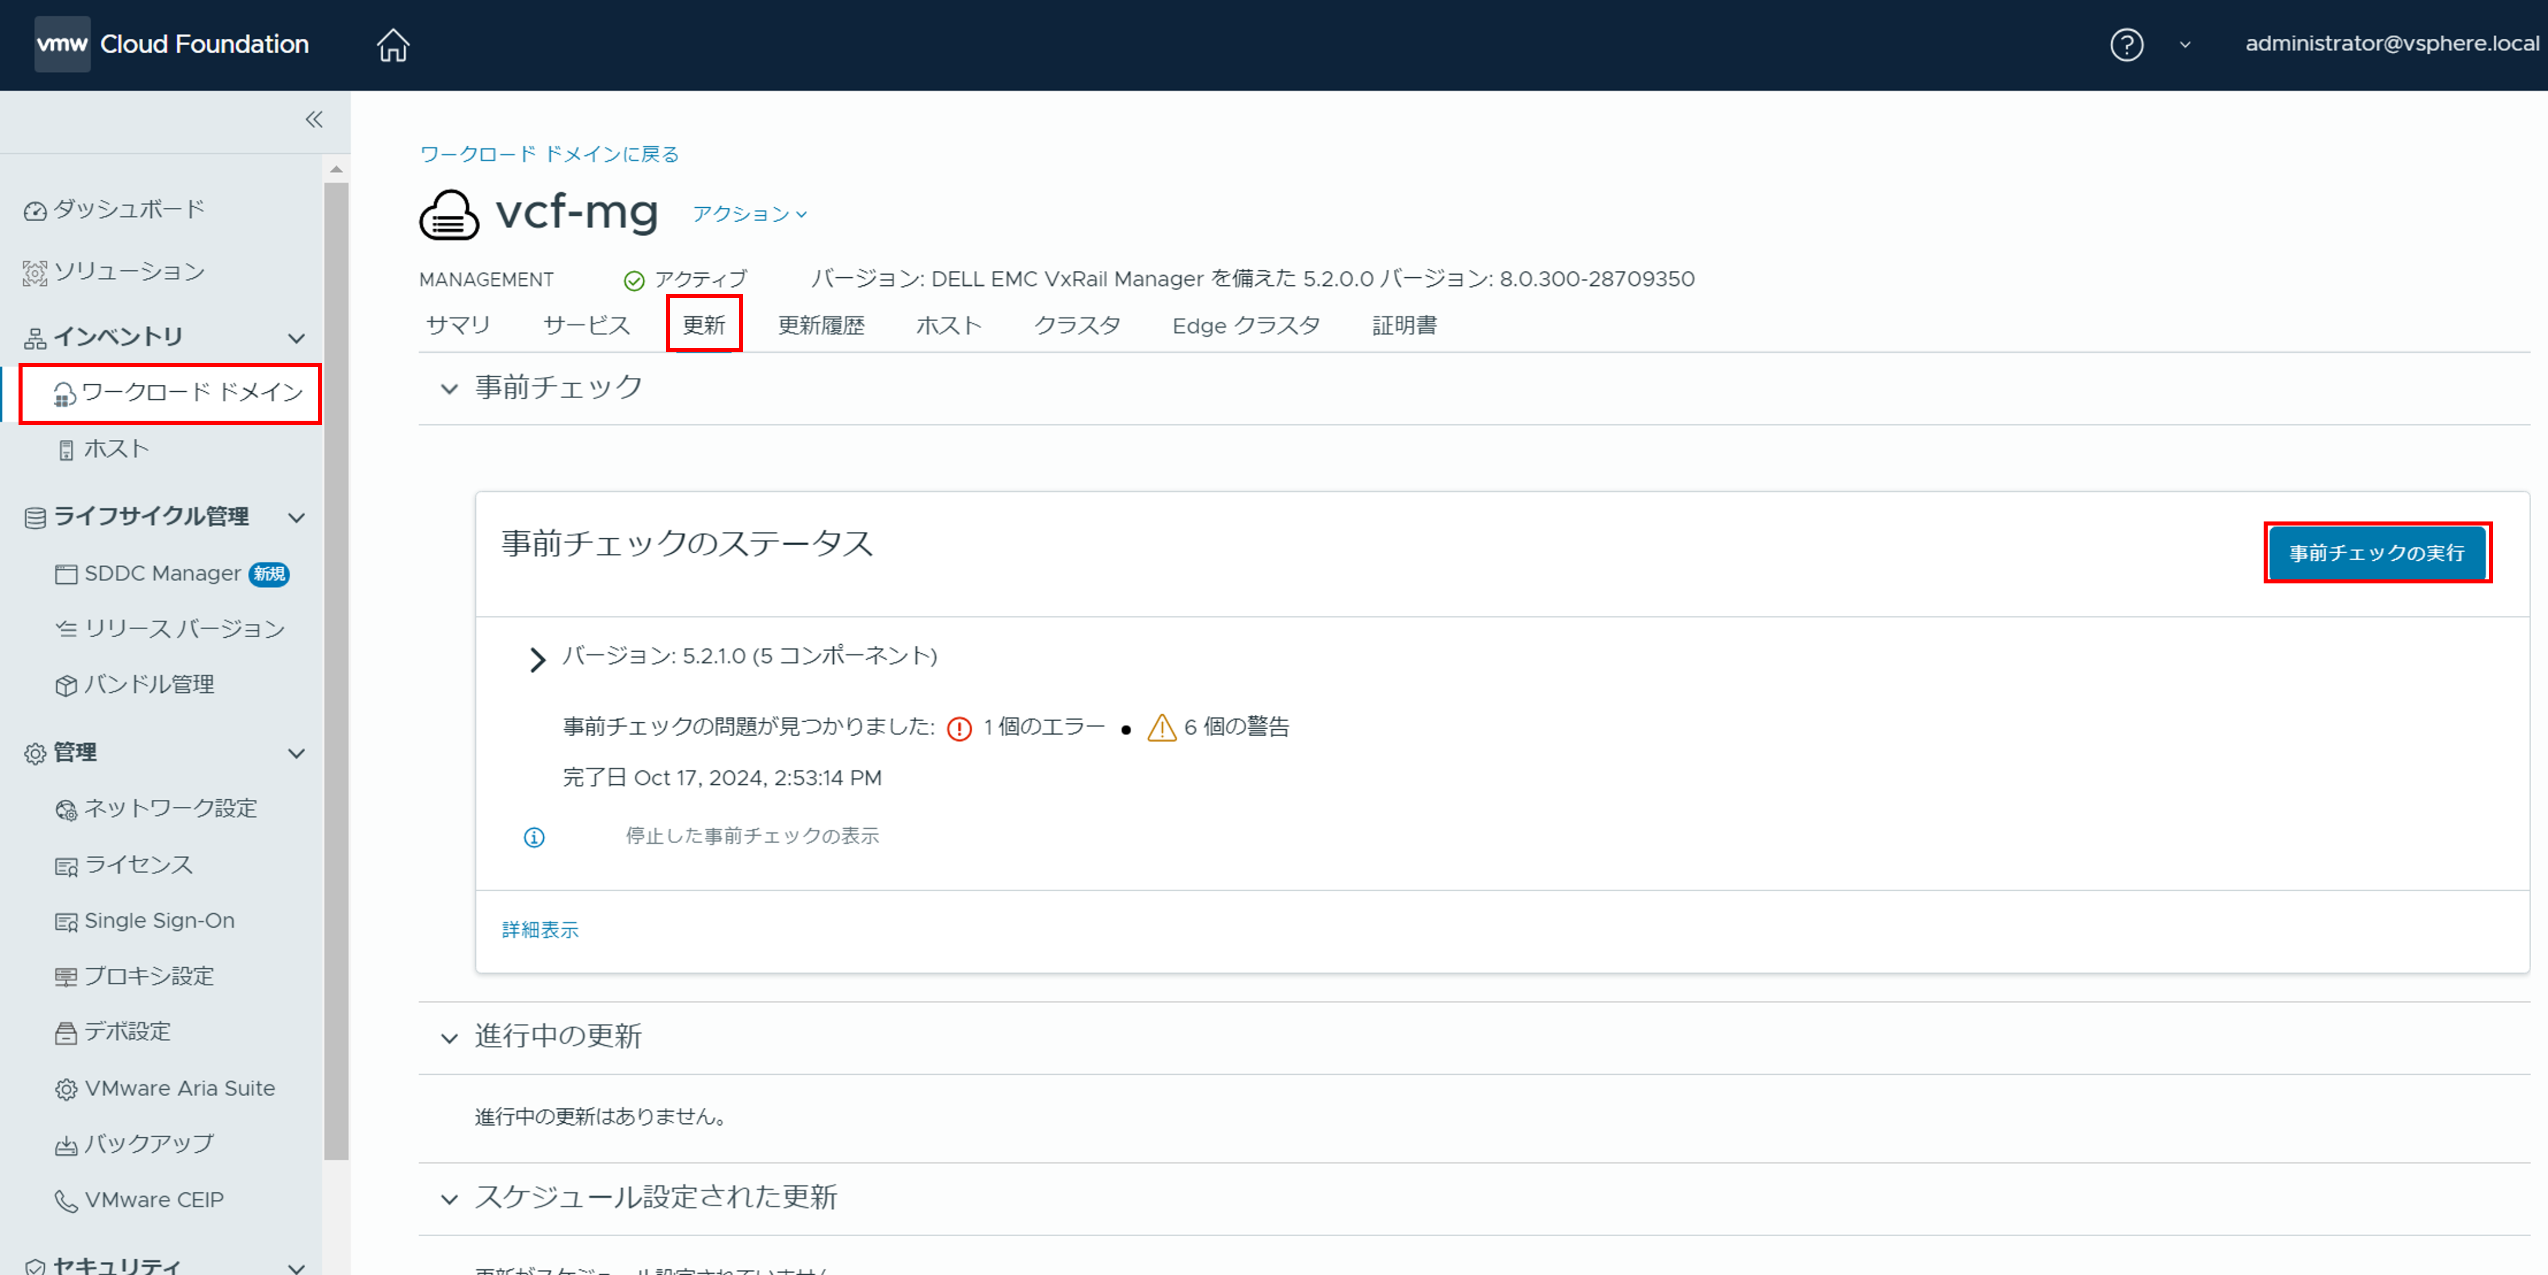Click the プロキシ設定 monitor icon
This screenshot has width=2548, height=1275.
pyautogui.click(x=65, y=978)
